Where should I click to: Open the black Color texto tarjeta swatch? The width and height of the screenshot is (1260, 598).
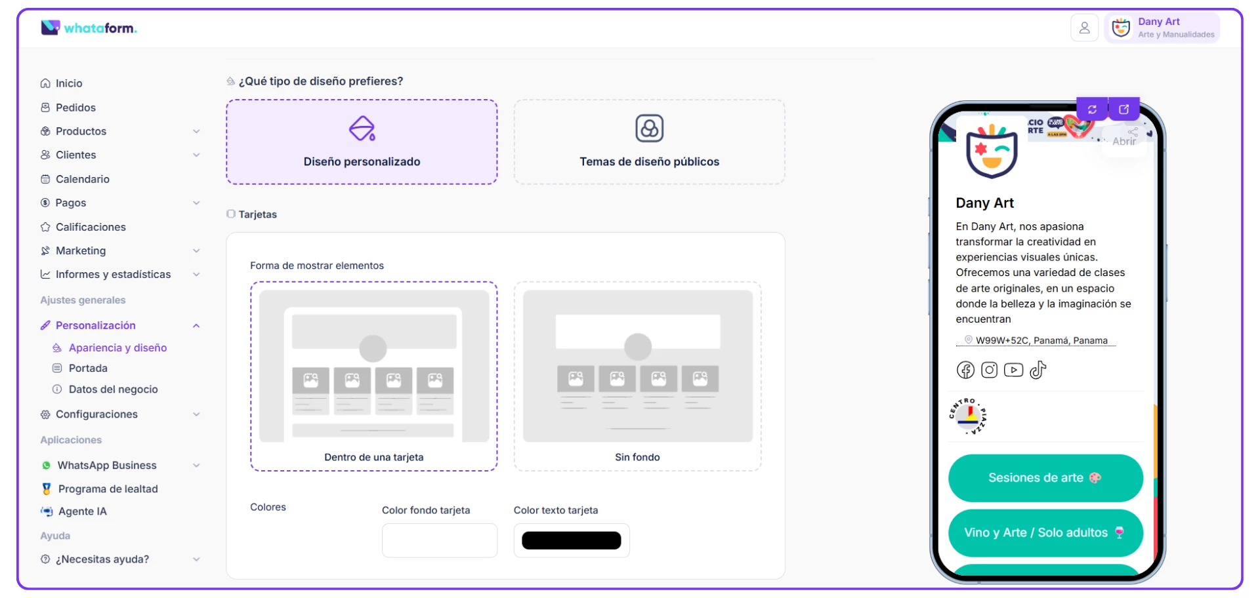pyautogui.click(x=571, y=540)
